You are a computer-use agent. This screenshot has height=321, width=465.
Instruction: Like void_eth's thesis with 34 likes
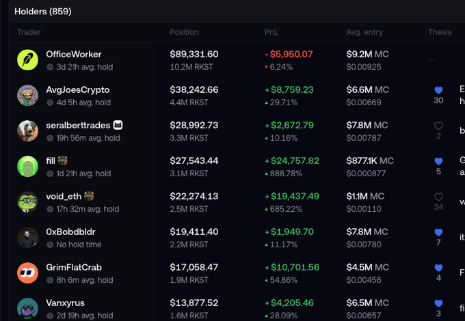point(438,197)
